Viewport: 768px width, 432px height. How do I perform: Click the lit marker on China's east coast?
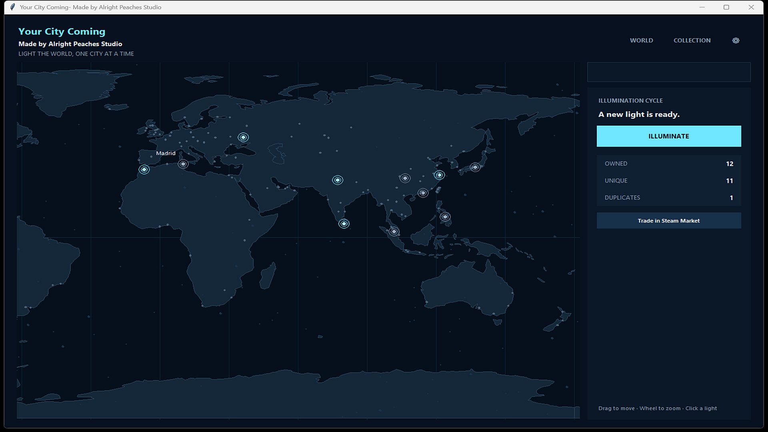click(439, 175)
